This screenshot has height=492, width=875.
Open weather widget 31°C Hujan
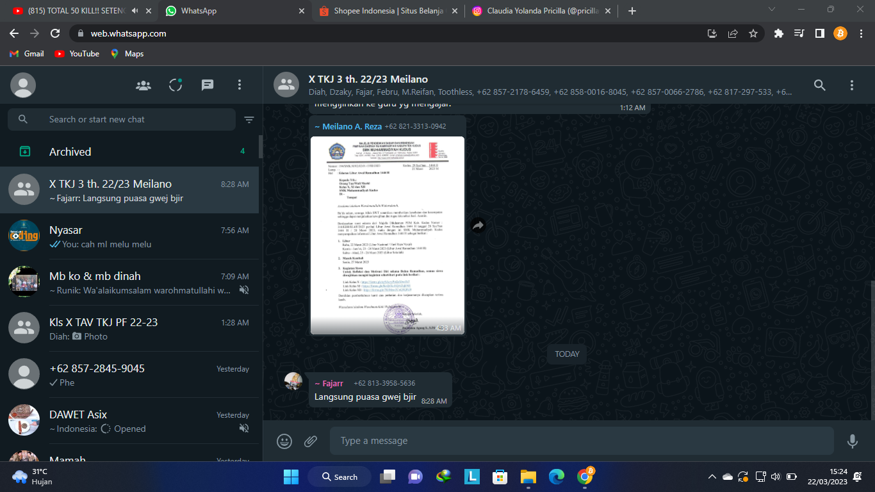coord(32,476)
